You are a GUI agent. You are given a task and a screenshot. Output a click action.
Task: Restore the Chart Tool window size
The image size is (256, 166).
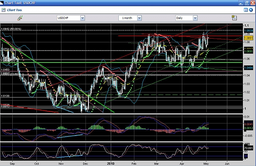pos(247,2)
